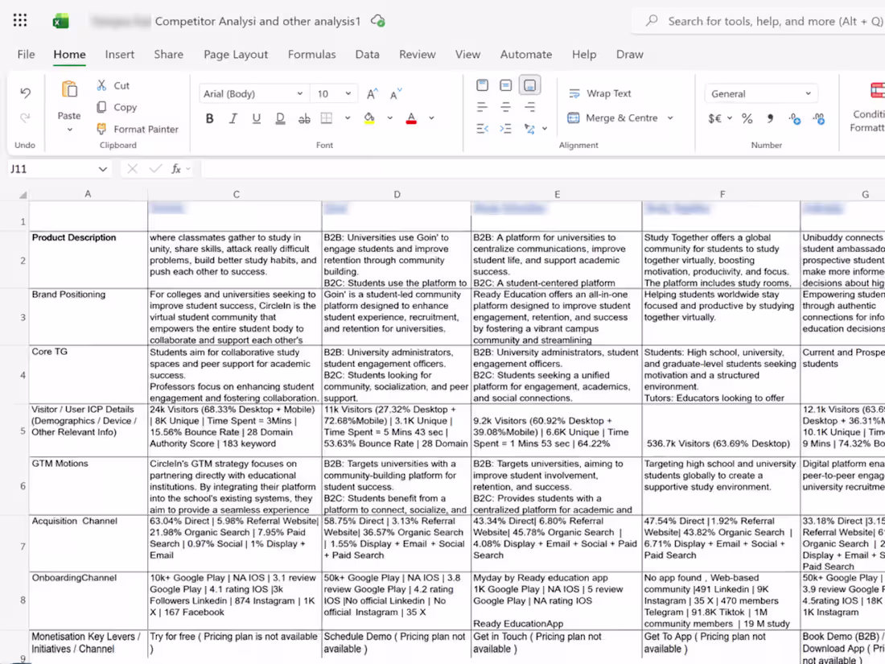885x664 pixels.
Task: Click the insert function fx icon
Action: [176, 169]
